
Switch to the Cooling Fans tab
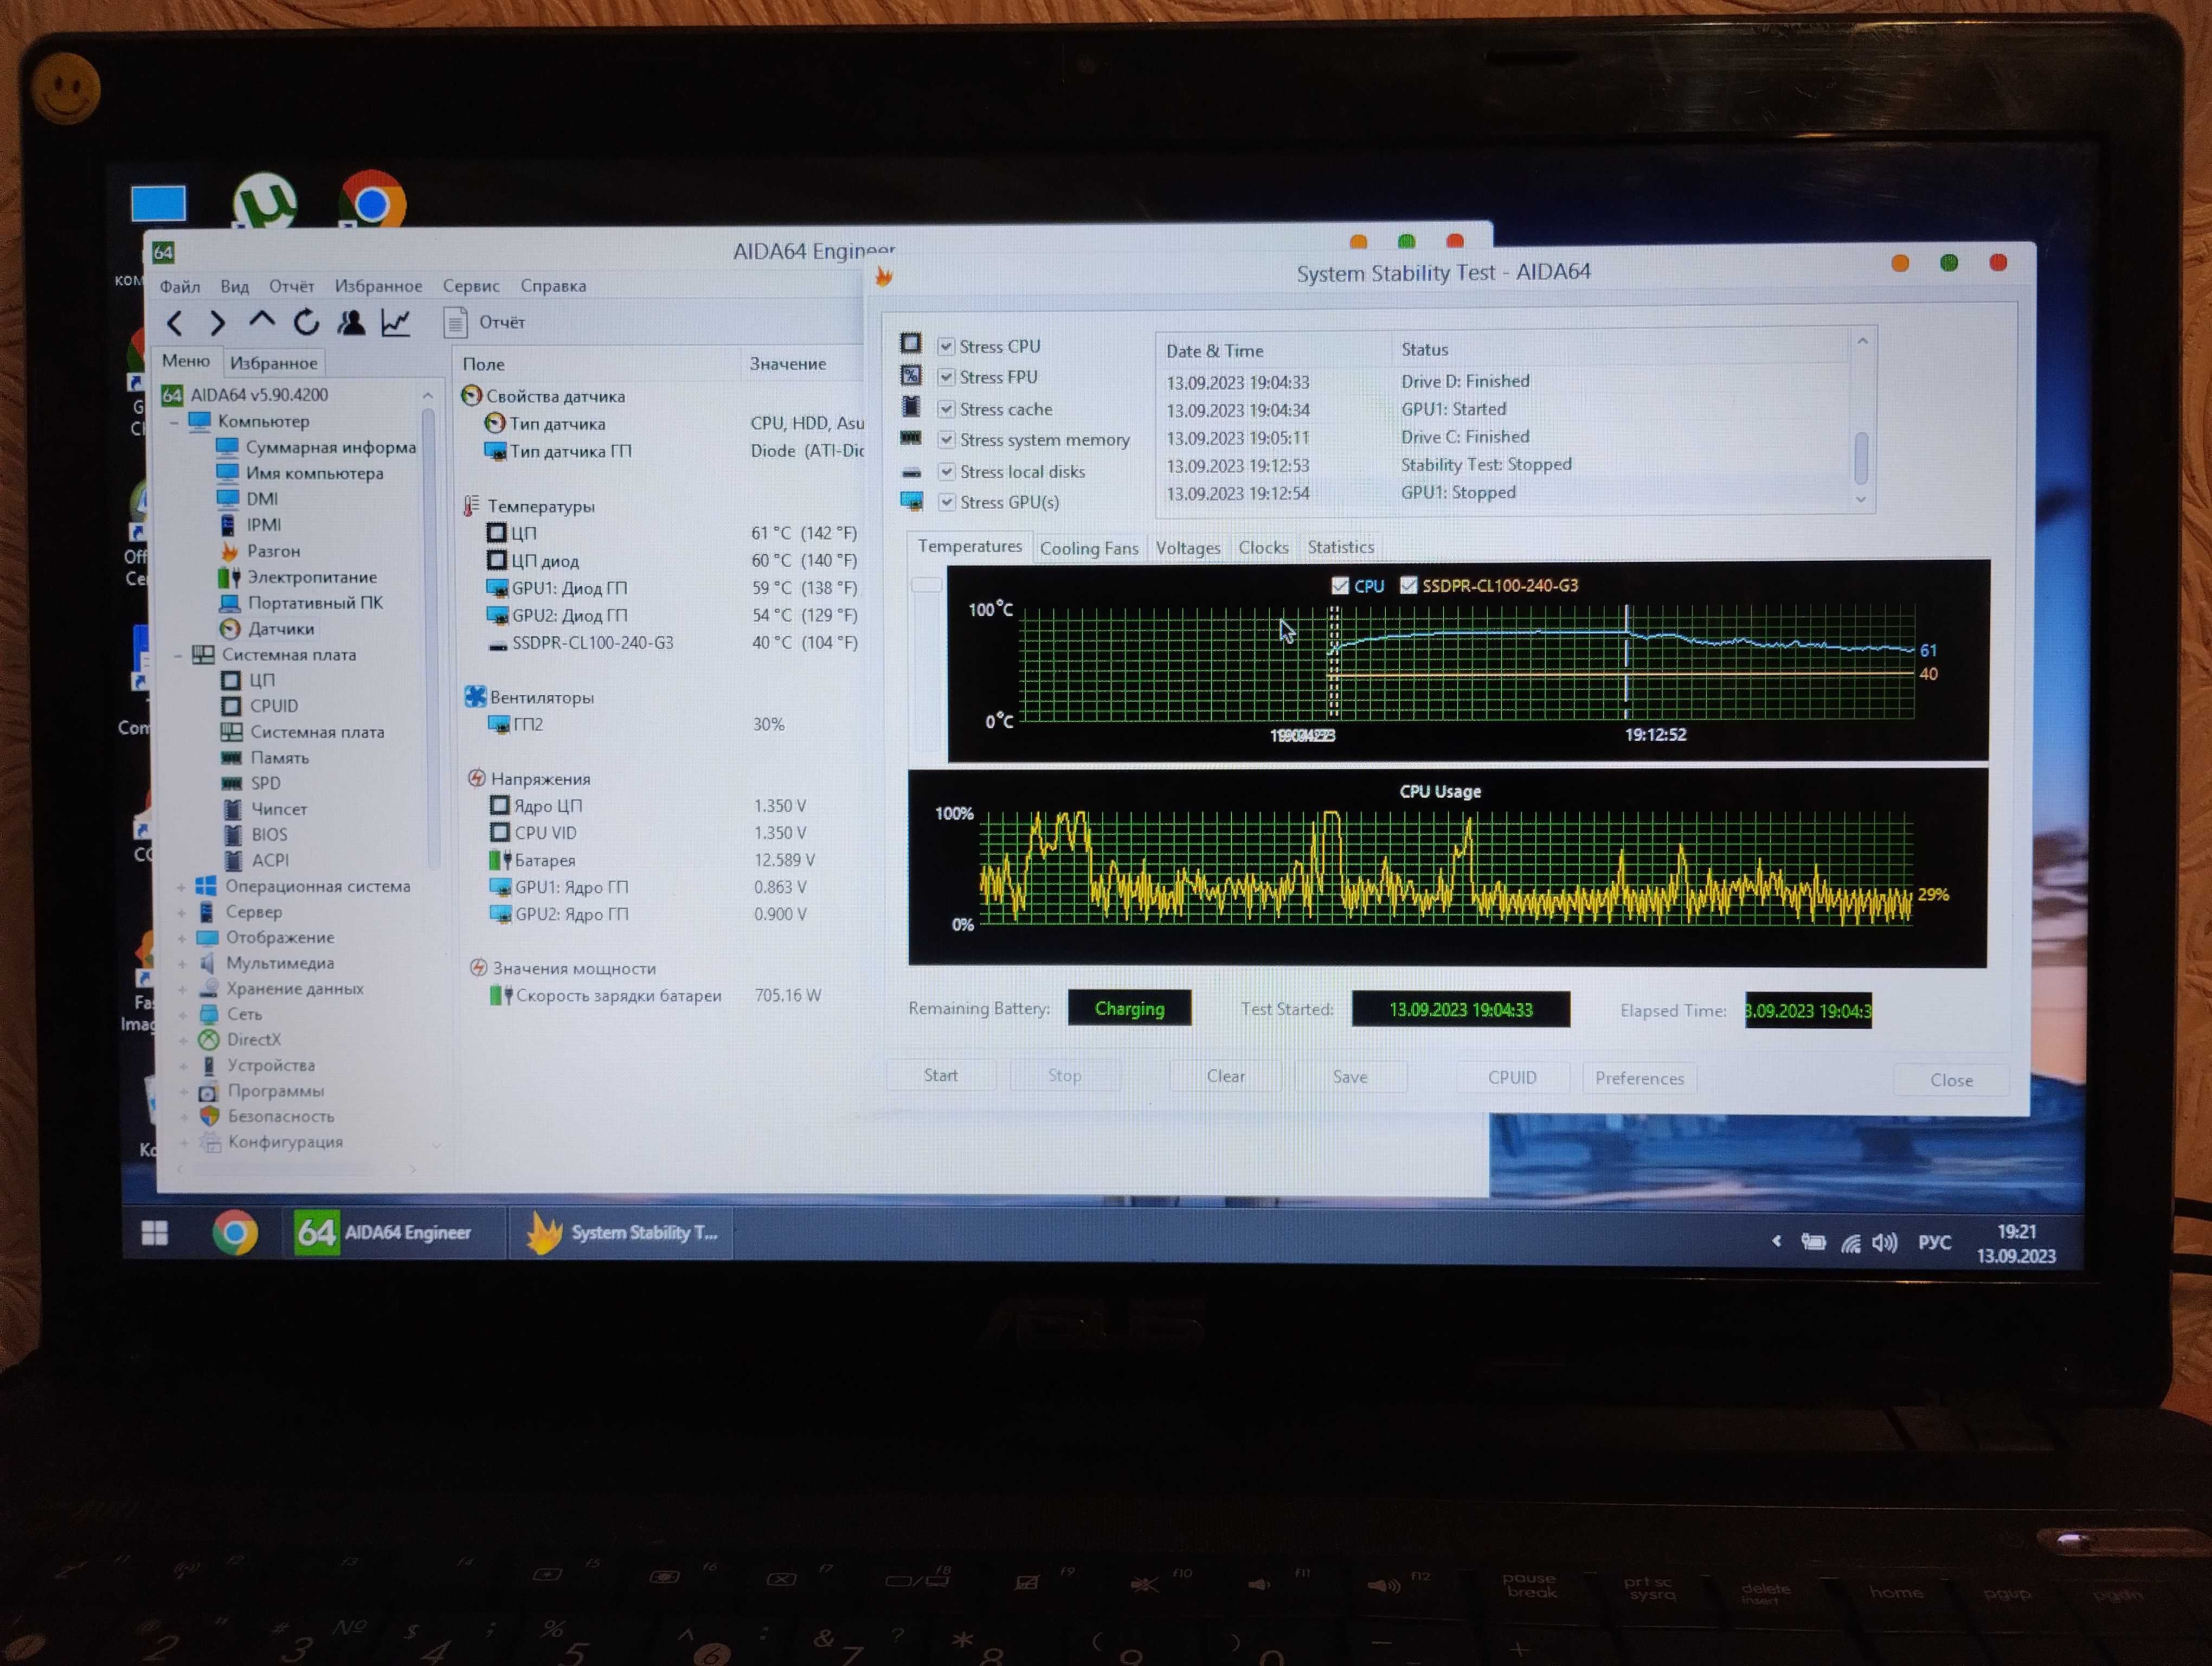point(1089,548)
